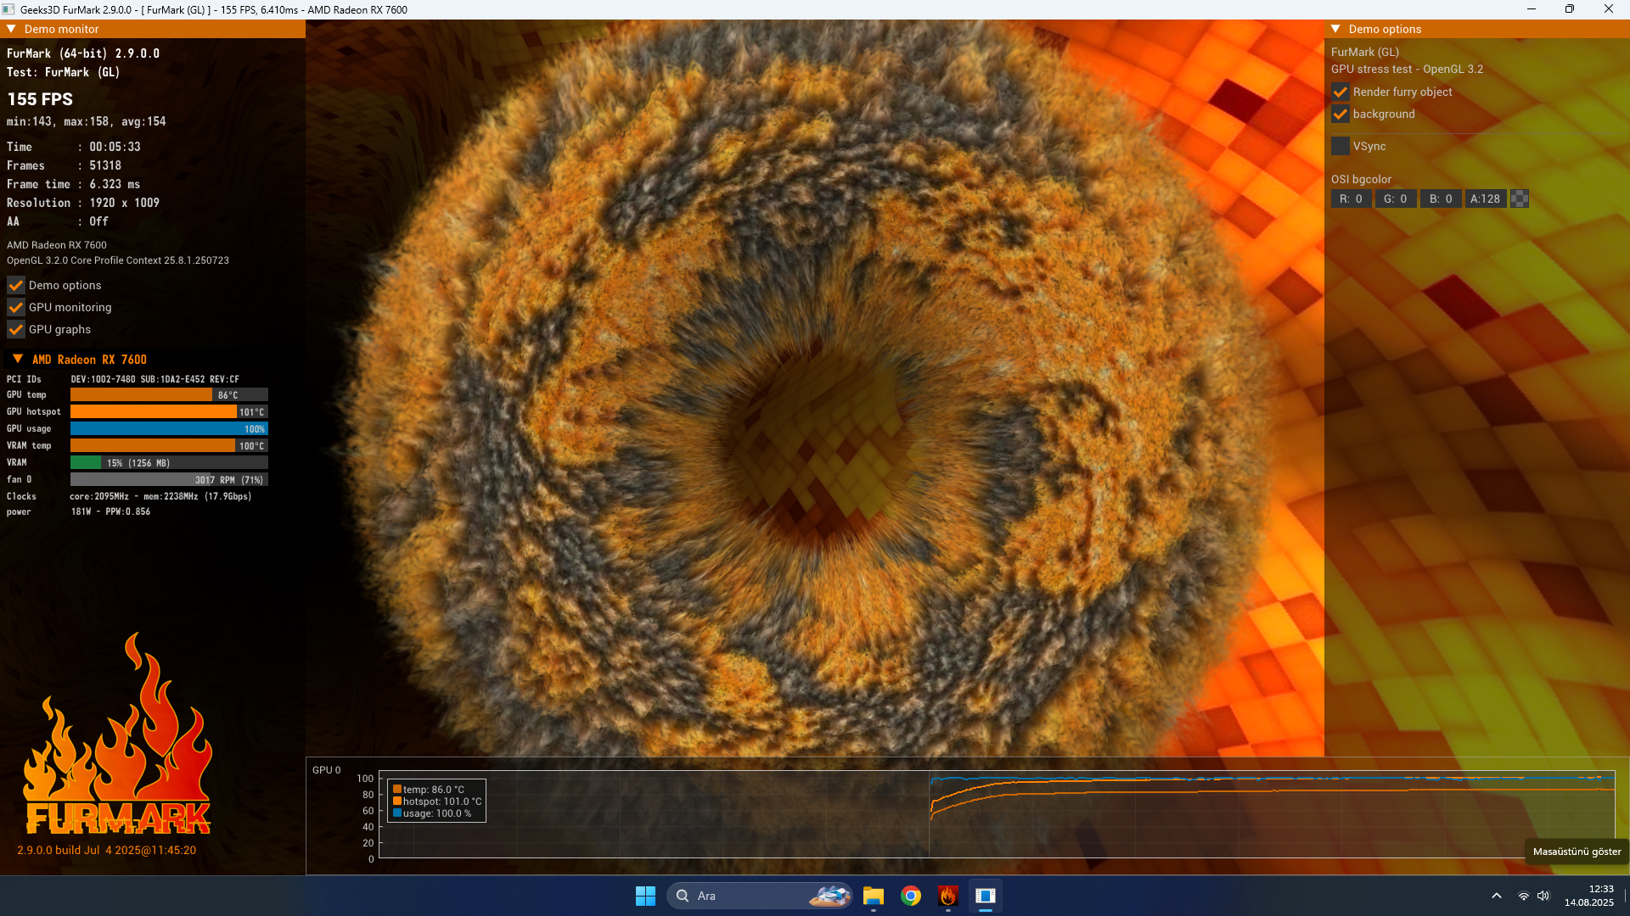Screen dimensions: 1630x916
Task: Click the search magnifier icon in taskbar
Action: point(683,896)
